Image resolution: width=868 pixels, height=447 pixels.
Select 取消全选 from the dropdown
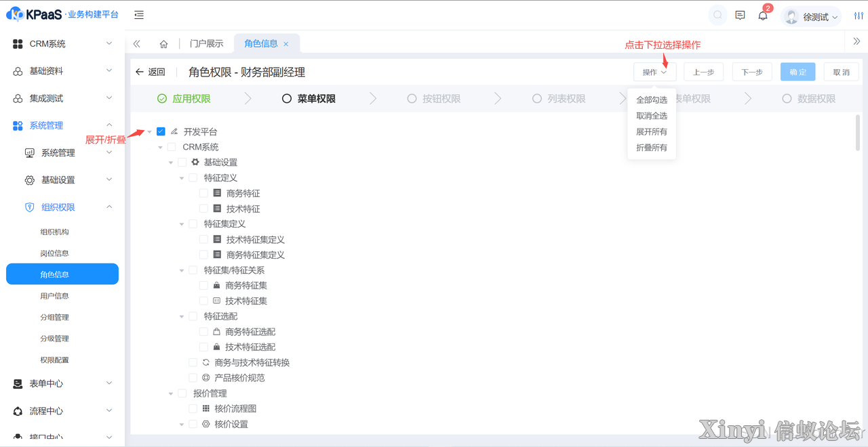pos(652,116)
